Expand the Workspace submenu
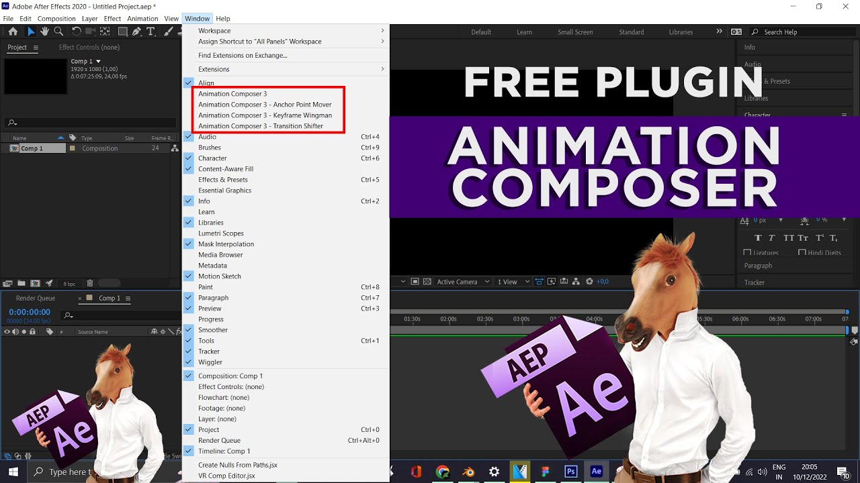The width and height of the screenshot is (860, 483). click(x=286, y=31)
